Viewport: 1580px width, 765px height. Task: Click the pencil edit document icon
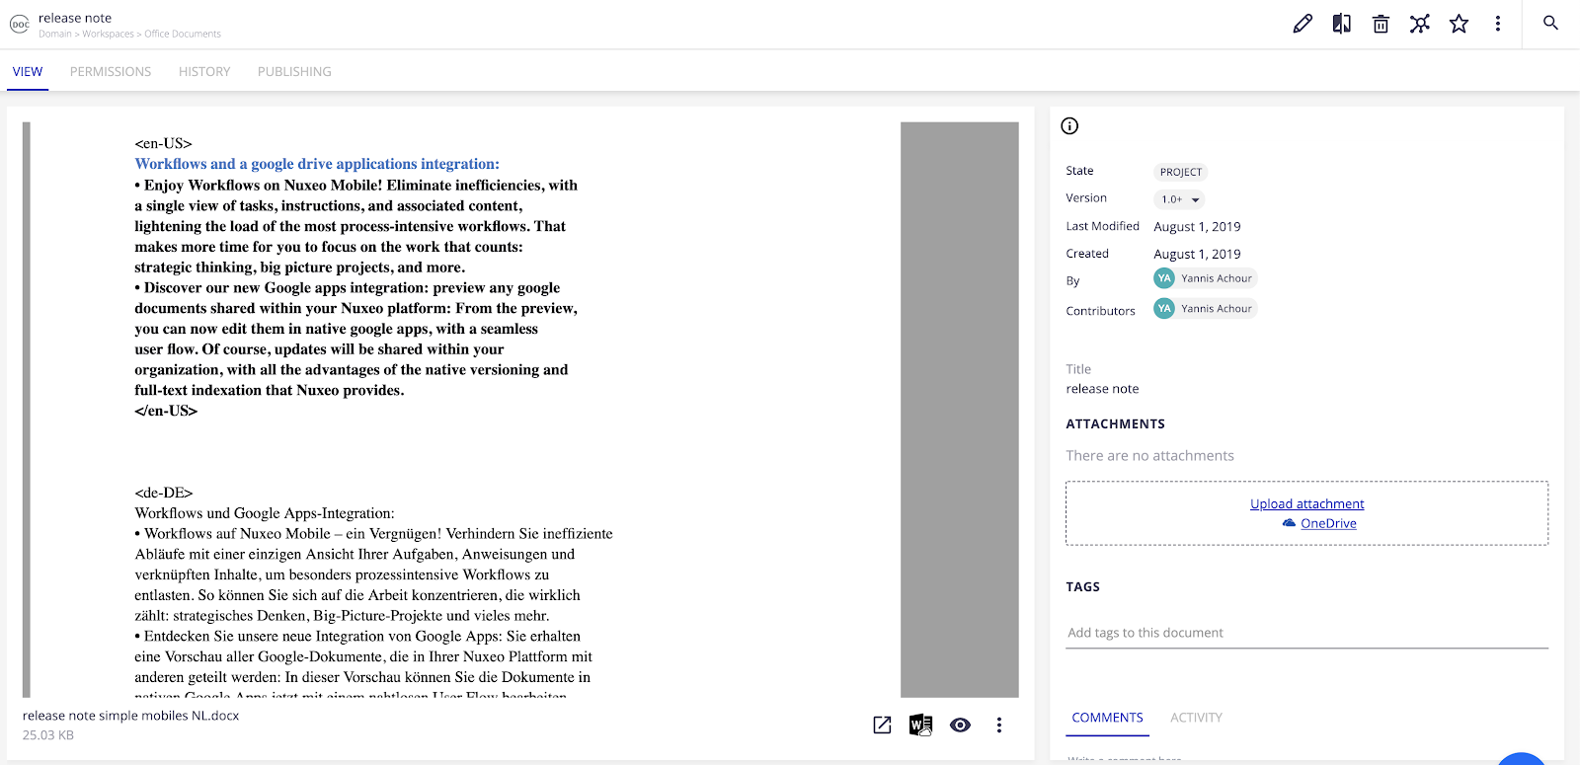click(1303, 24)
